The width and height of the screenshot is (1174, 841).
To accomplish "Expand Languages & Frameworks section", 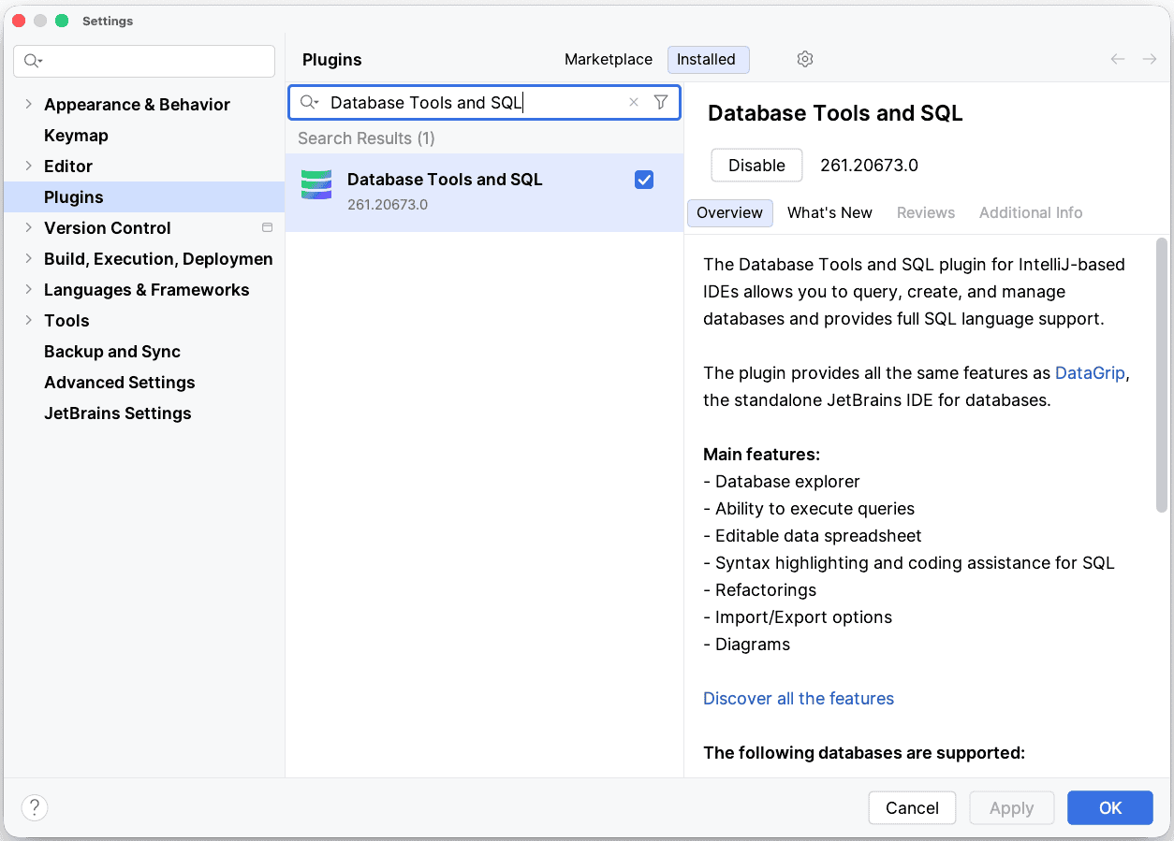I will (28, 289).
